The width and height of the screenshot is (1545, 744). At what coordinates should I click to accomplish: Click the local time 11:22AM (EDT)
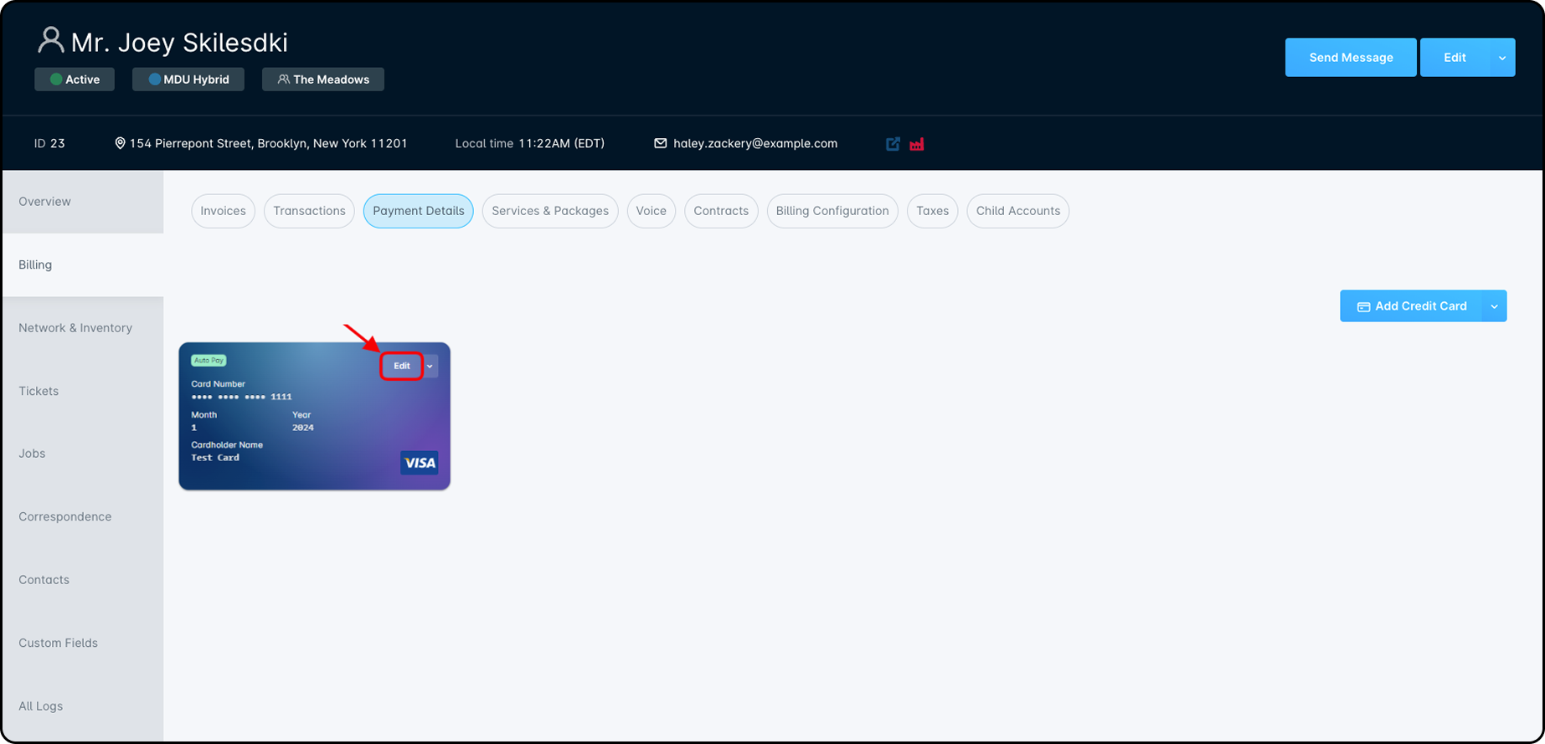coord(561,143)
